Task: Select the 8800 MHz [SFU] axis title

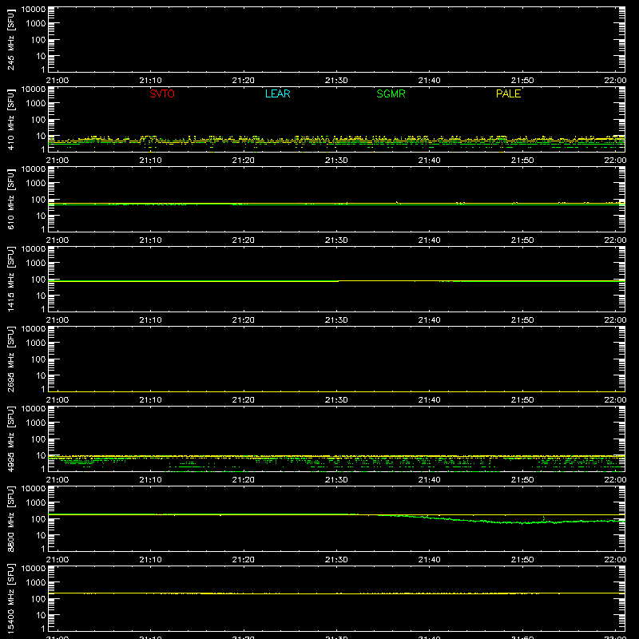Action: (10, 518)
